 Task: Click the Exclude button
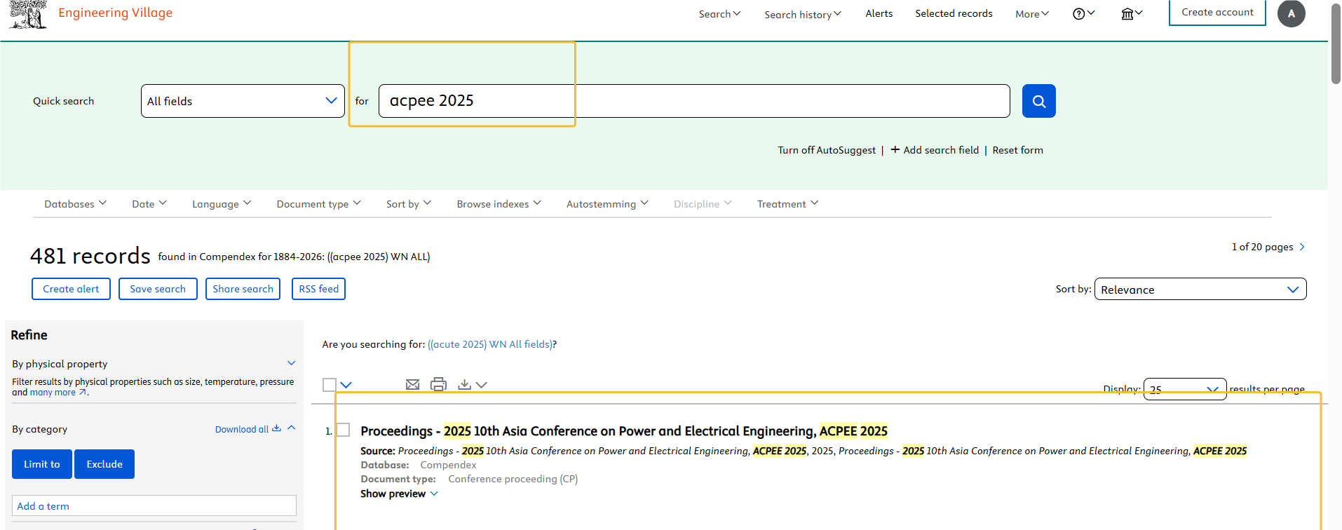[x=104, y=464]
